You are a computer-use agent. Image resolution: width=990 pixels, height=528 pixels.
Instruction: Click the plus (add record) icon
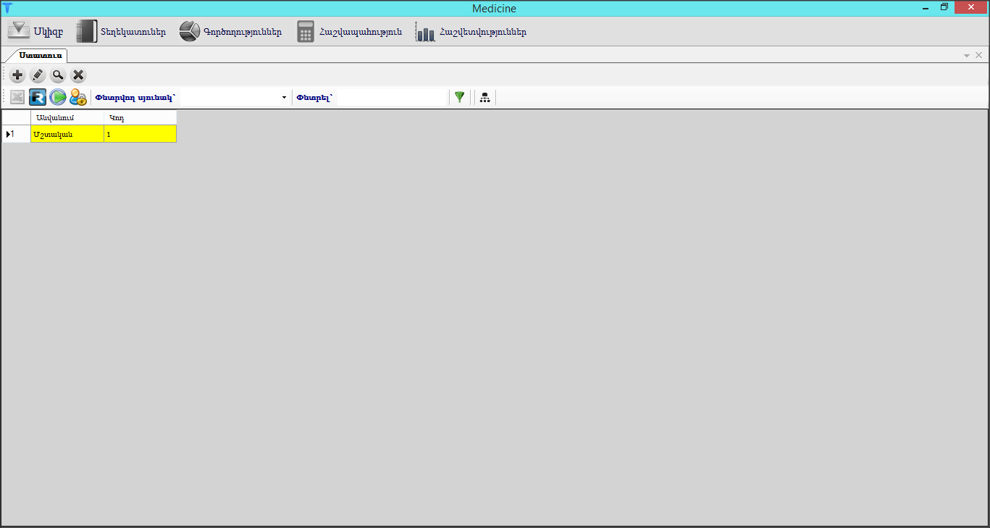tap(17, 75)
